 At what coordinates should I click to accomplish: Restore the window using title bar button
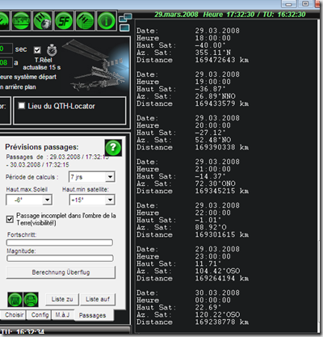[x=305, y=3]
